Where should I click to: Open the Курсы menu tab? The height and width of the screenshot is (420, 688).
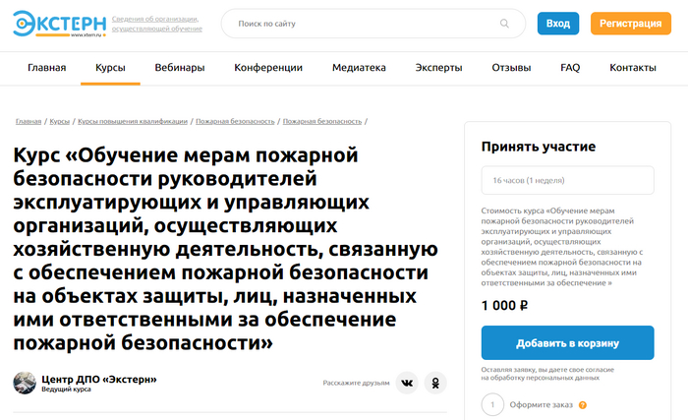click(x=110, y=68)
